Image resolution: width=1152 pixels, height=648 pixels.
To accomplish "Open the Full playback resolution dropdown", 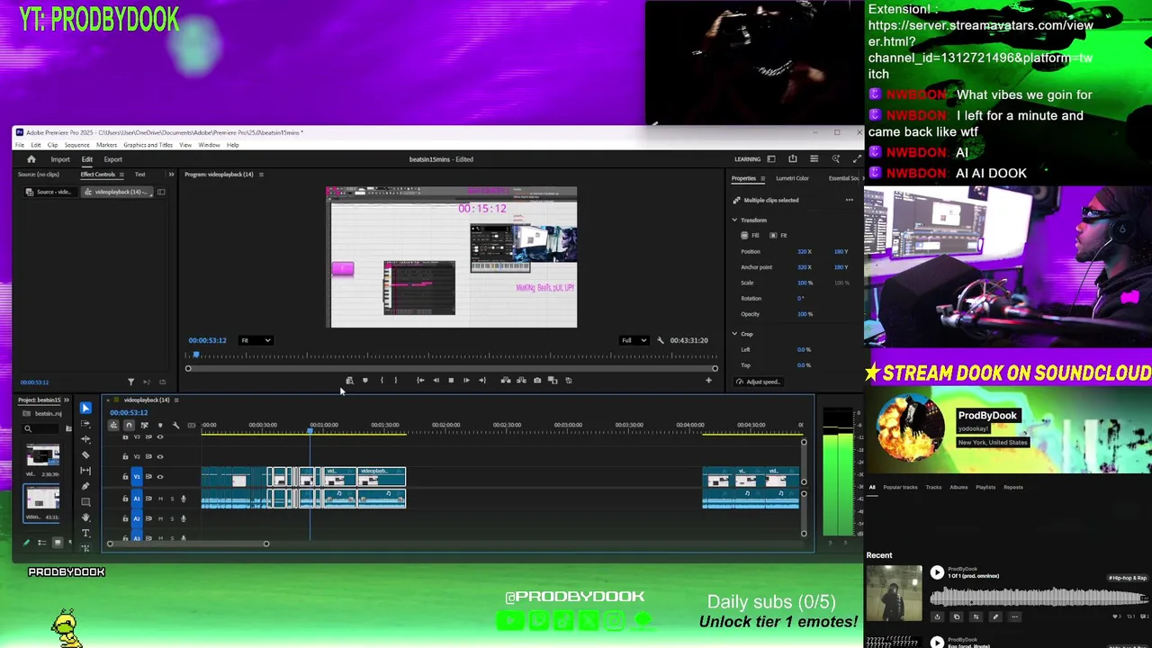I will tap(634, 340).
